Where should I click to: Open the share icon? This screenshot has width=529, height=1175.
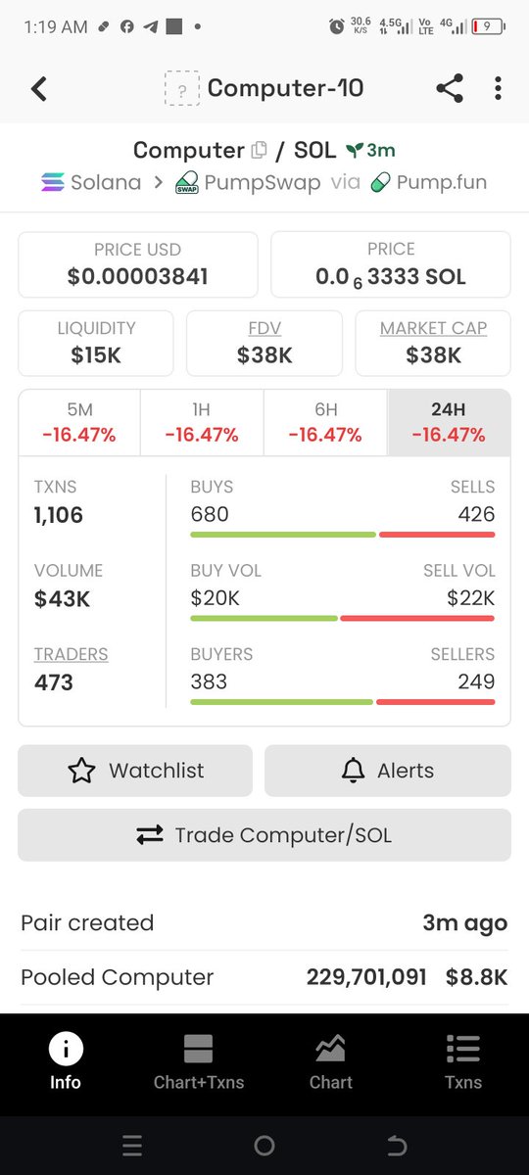(x=449, y=88)
